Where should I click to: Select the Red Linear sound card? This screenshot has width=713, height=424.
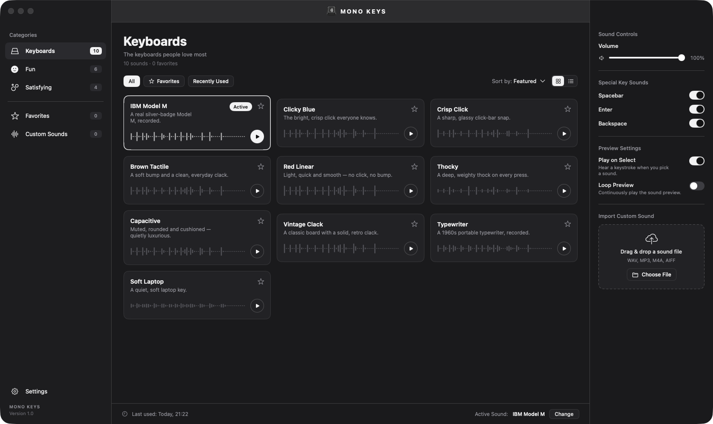351,180
